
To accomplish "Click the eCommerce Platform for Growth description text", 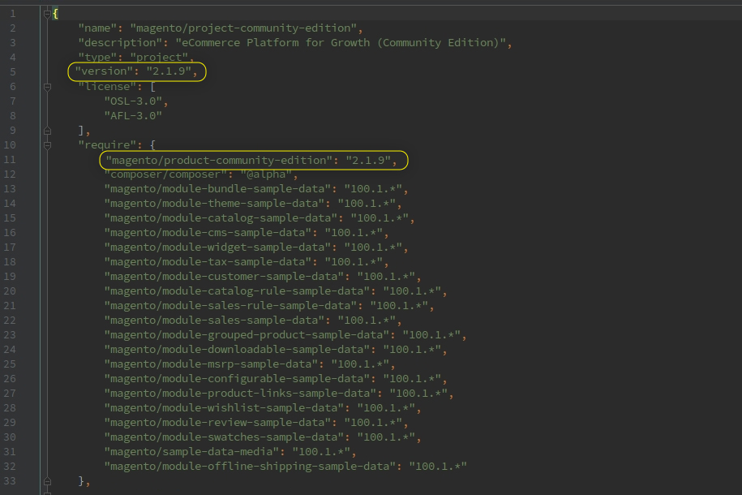I will click(341, 43).
